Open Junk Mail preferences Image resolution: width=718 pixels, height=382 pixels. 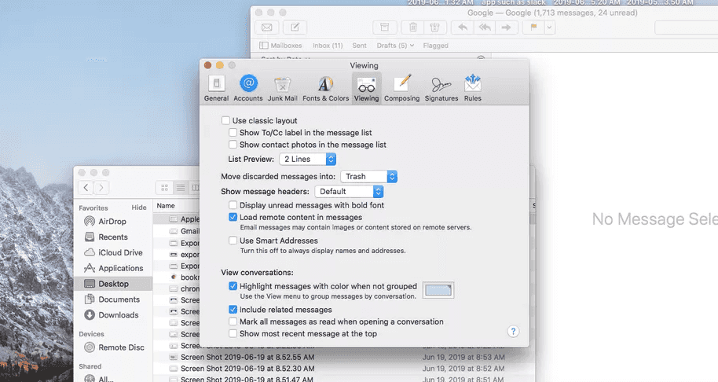283,88
